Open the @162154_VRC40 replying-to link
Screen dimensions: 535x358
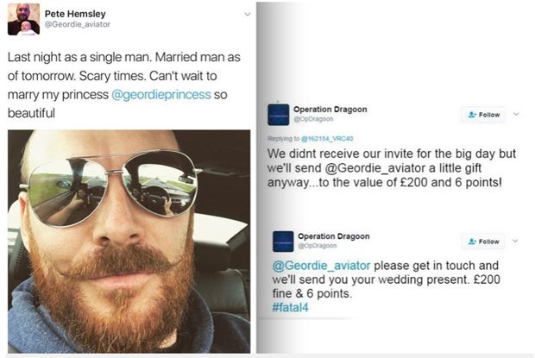coord(327,138)
